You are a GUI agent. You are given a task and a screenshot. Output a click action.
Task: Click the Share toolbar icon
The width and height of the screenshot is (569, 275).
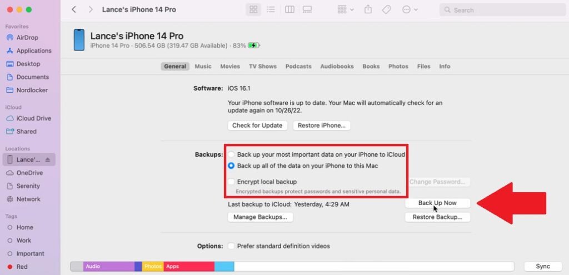coord(368,9)
